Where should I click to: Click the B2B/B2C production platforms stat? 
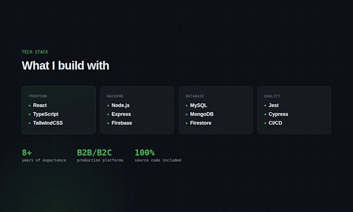(x=100, y=156)
